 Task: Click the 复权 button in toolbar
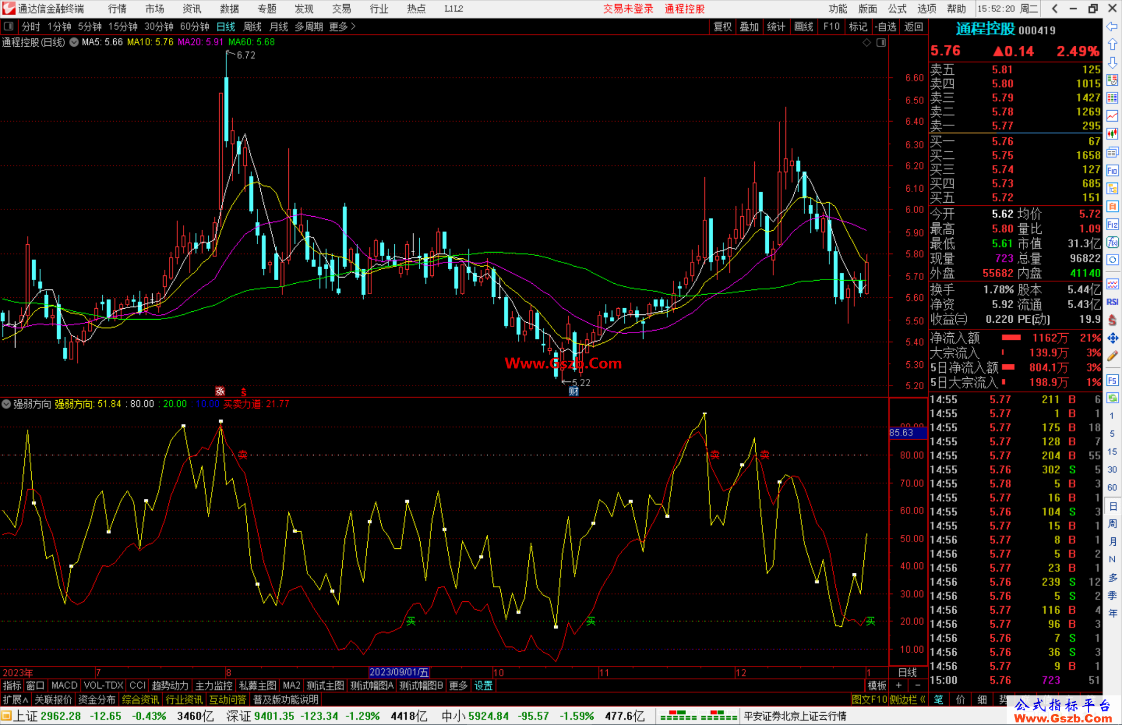coord(723,27)
